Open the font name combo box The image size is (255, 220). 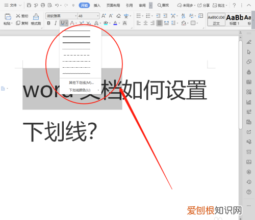click(x=62, y=16)
